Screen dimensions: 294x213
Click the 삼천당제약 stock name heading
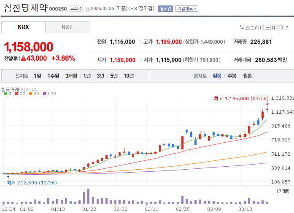pos(25,8)
